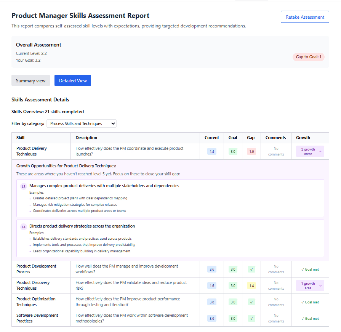The image size is (341, 332).
Task: Click No comments in Product Discovery Techniques row
Action: 276,285
